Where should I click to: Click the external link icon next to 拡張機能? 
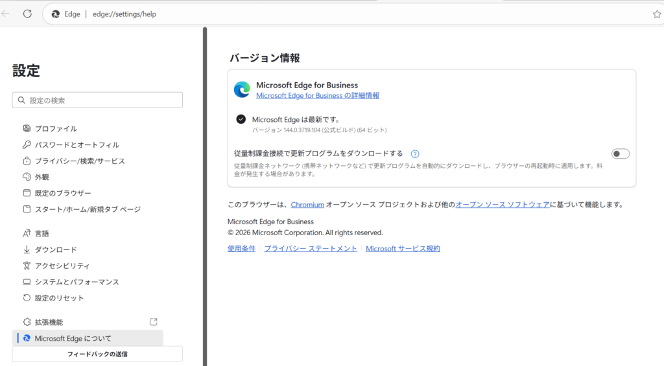point(154,322)
